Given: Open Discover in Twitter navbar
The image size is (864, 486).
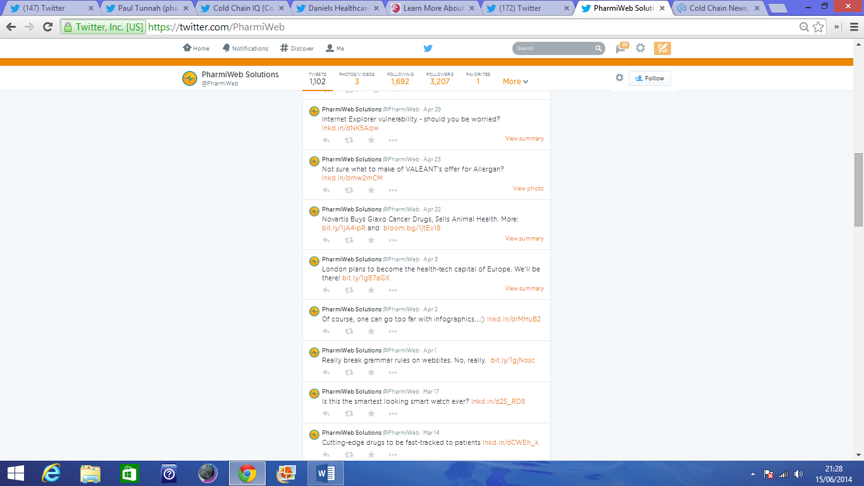Looking at the screenshot, I should [x=297, y=48].
